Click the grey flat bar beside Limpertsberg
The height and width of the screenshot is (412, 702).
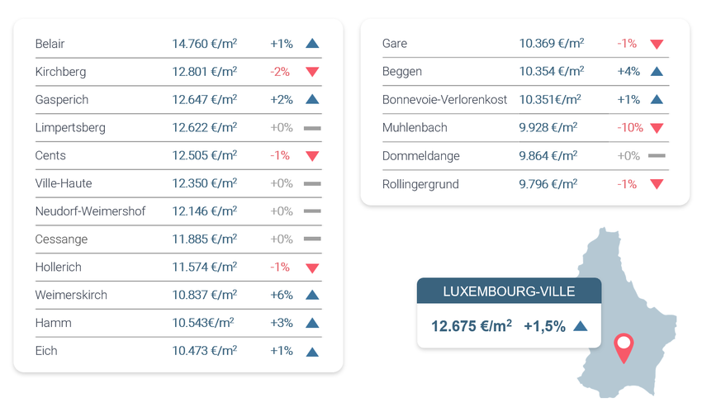(312, 128)
